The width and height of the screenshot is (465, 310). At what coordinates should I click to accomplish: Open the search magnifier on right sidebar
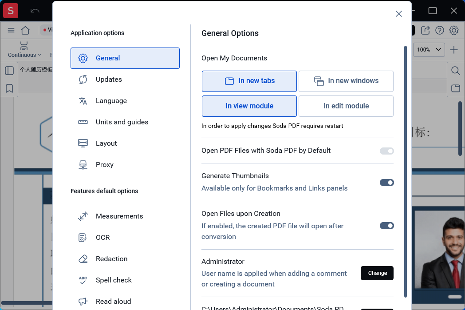[456, 71]
